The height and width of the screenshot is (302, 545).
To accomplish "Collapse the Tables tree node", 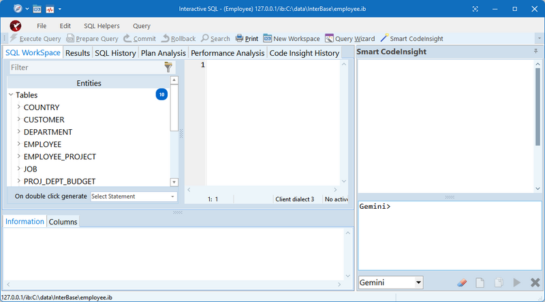I will click(11, 95).
